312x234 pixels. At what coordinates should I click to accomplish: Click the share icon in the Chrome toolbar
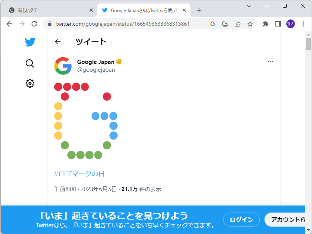point(238,24)
